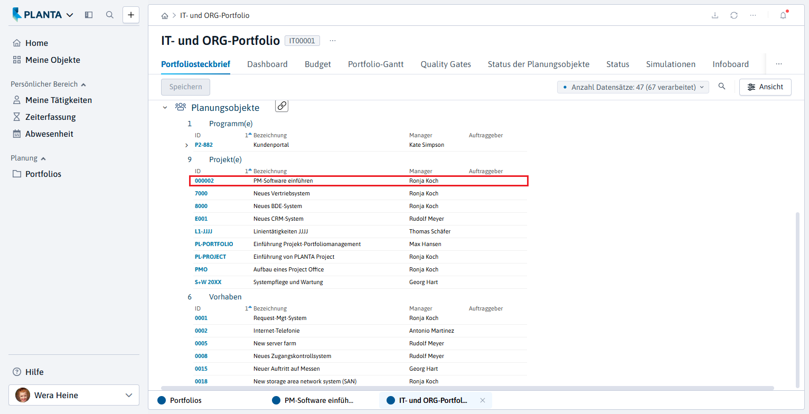809x414 pixels.
Task: Click the plus add button
Action: [131, 15]
